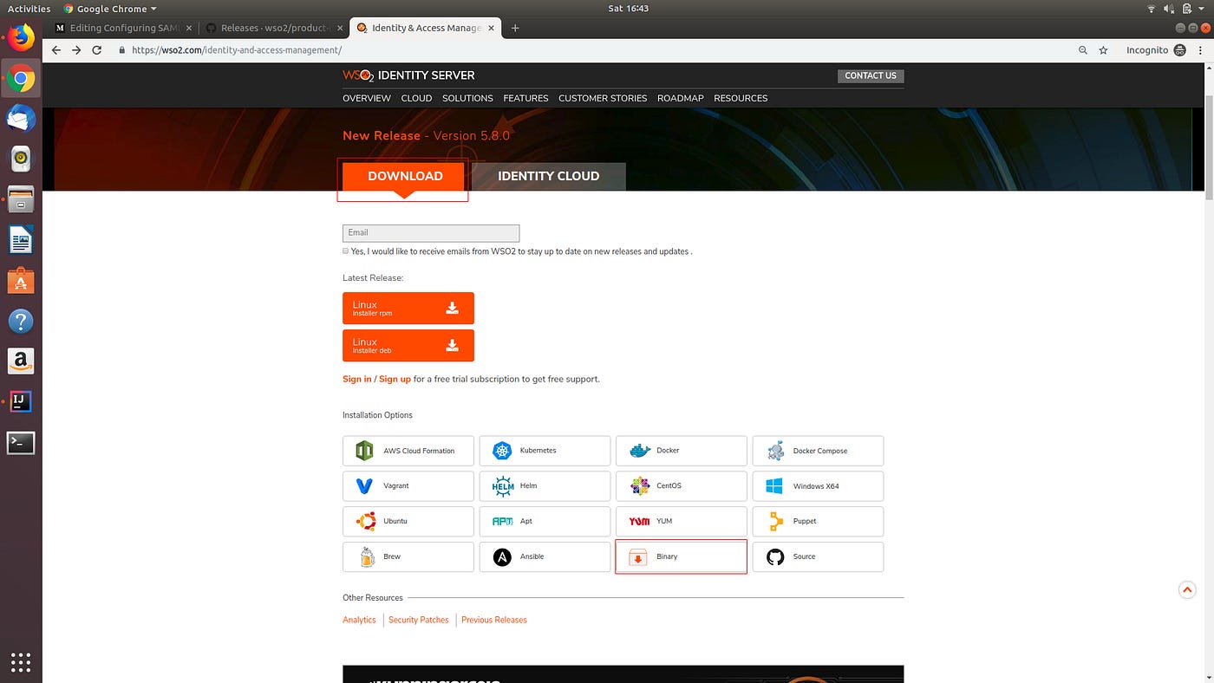Choose Ubuntu installation option
The width and height of the screenshot is (1214, 683).
point(408,521)
